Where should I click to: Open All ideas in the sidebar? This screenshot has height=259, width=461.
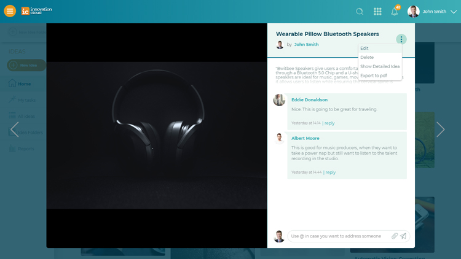click(x=26, y=116)
